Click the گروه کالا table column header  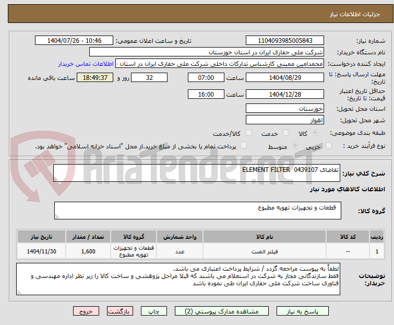[134, 237]
